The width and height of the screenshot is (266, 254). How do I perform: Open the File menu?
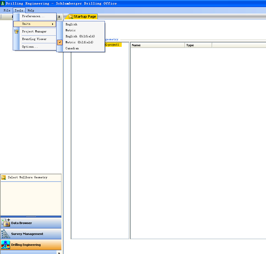[x=7, y=10]
